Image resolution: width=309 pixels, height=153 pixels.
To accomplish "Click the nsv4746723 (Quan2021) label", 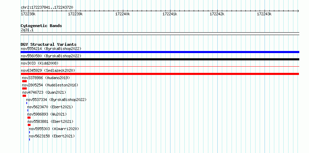I will (x=44, y=92).
